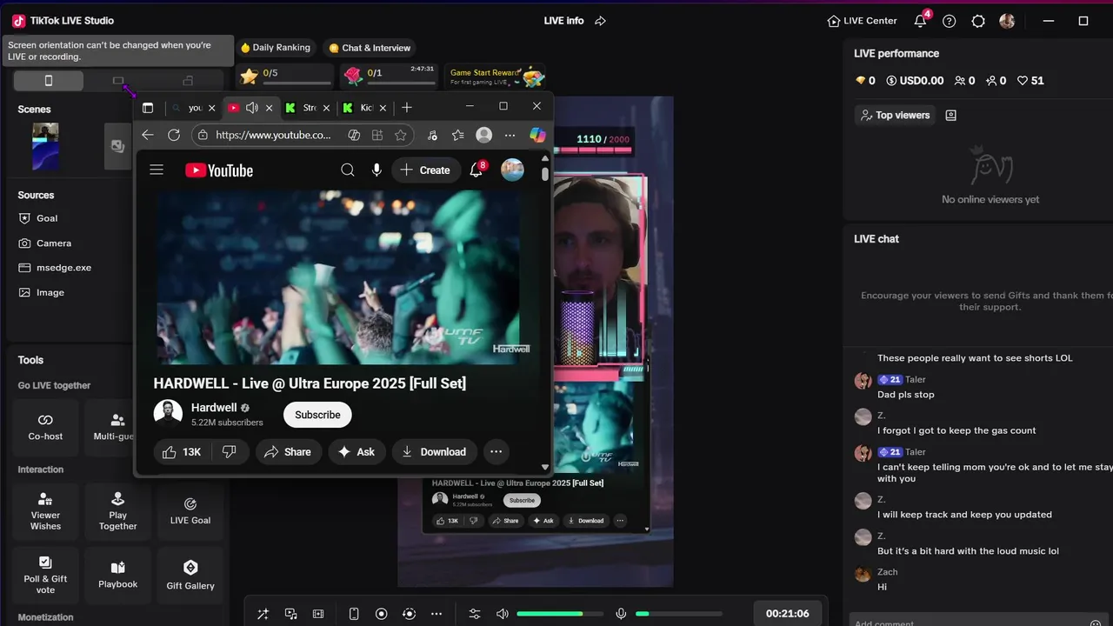Click the share arrow next to LIVE info

[x=600, y=21]
